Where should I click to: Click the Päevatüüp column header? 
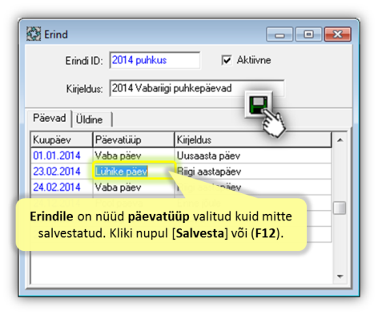pos(134,139)
